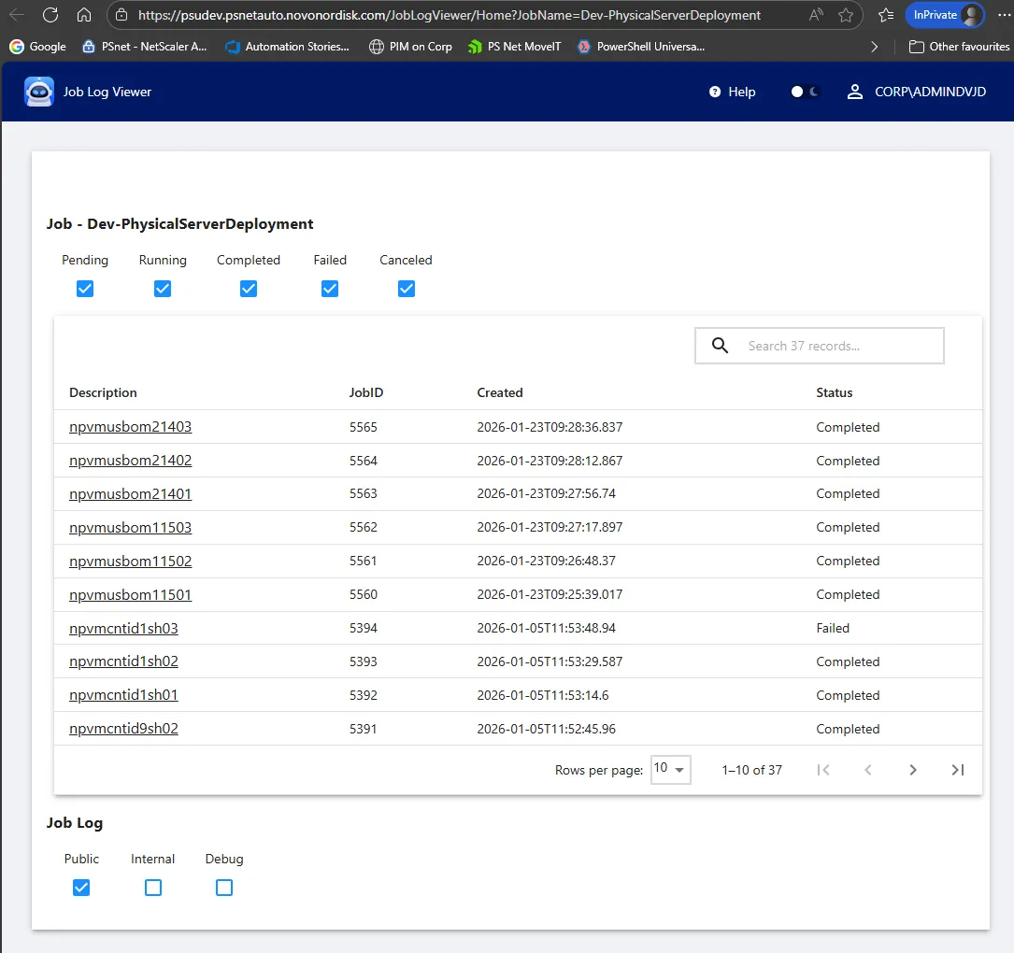The width and height of the screenshot is (1014, 953).
Task: Open the CORP\ADMINDVJD user account icon
Action: 854,92
